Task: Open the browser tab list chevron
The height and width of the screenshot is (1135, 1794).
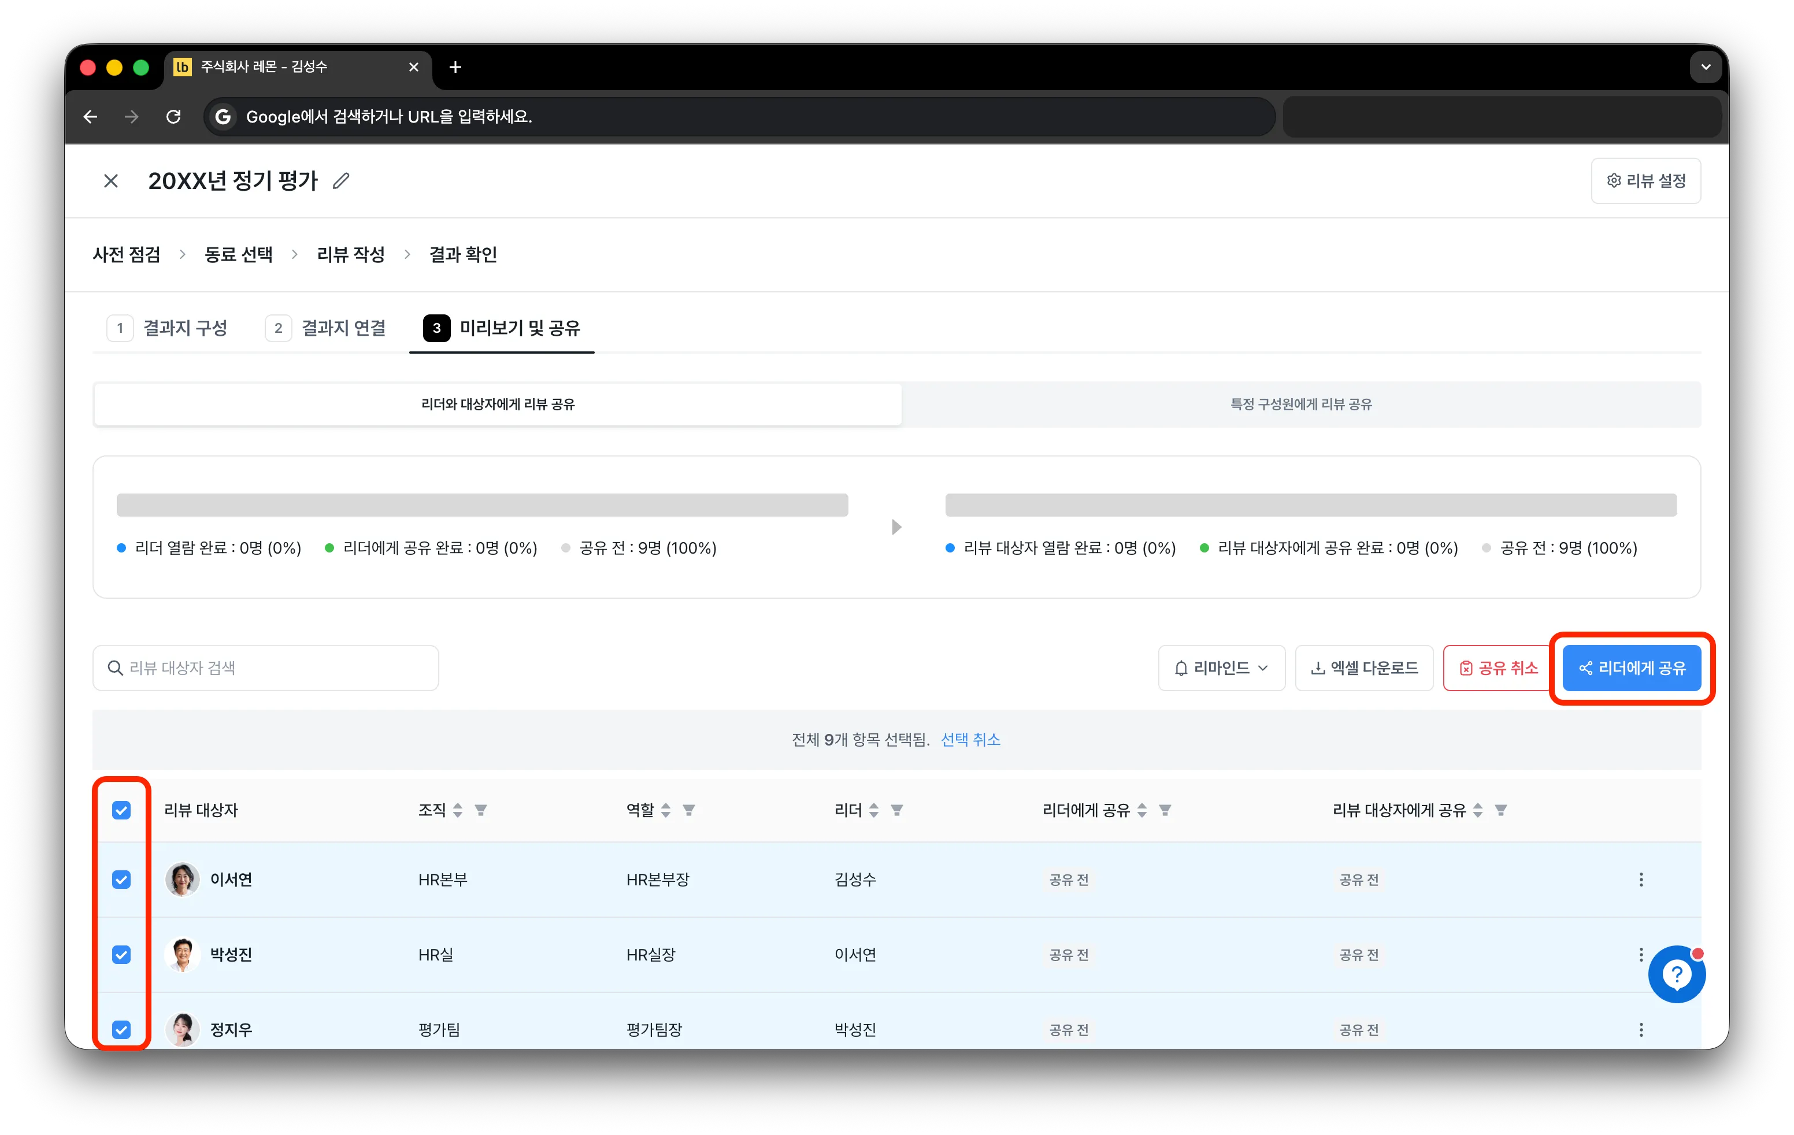Action: (1706, 68)
